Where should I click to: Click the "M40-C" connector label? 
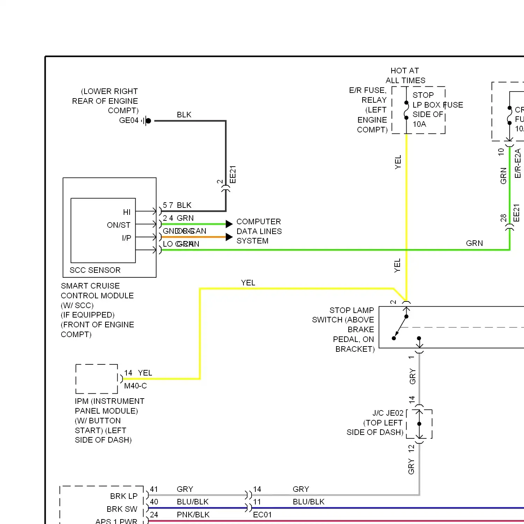point(136,386)
